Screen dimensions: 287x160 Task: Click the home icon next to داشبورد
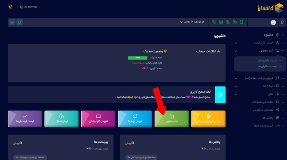pos(278,35)
